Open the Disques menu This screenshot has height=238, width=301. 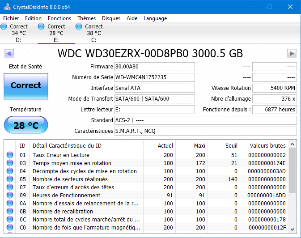(x=111, y=18)
